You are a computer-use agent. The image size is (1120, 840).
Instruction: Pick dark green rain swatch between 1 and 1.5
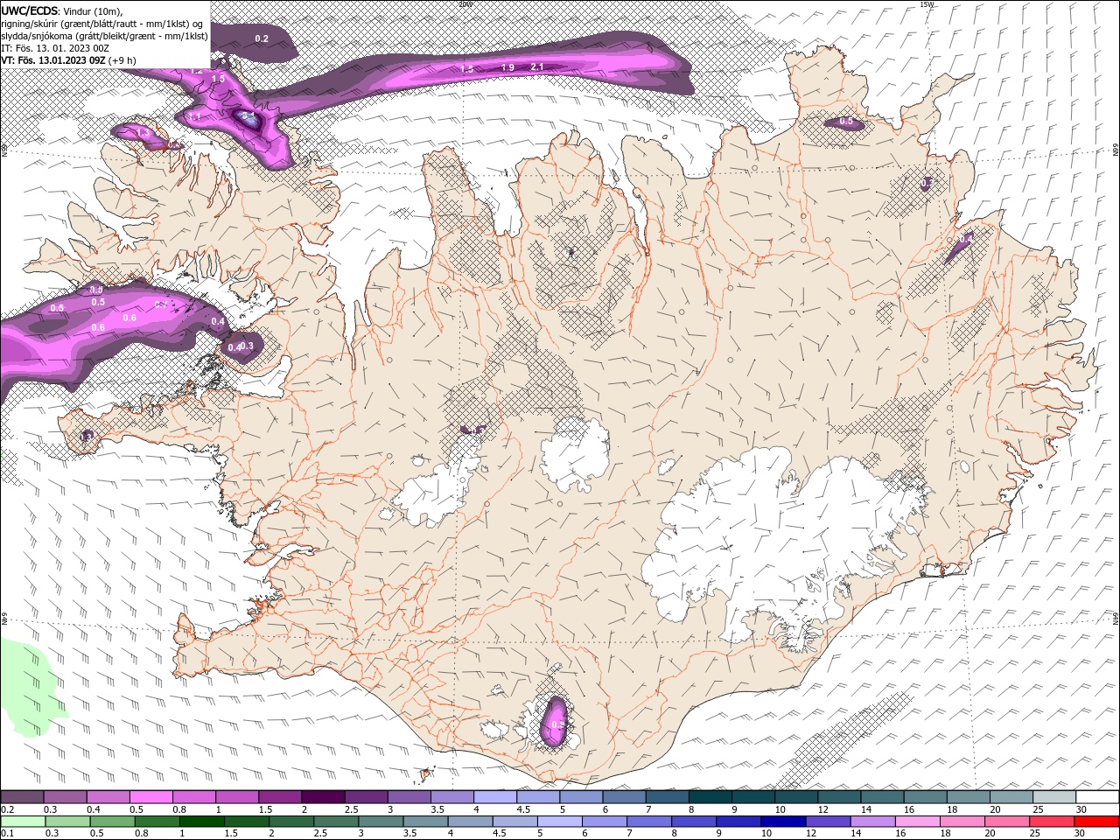(201, 822)
